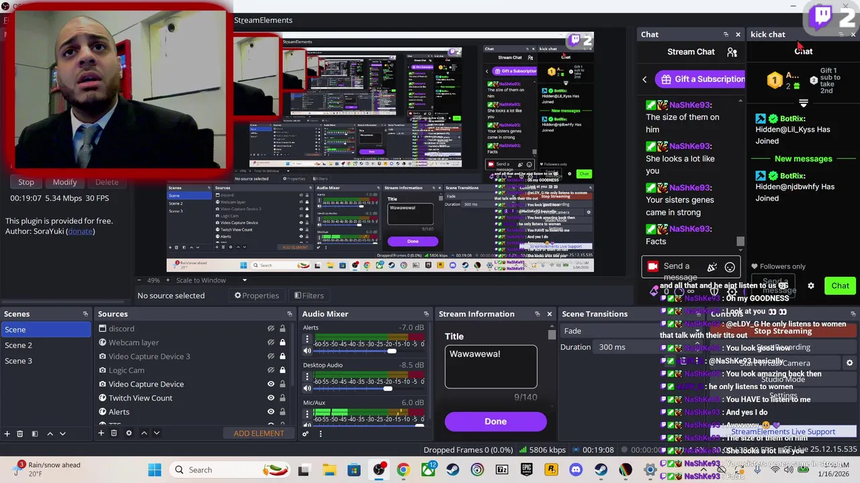Unlock the Webcam layer source
Viewport: 860px width, 483px height.
[x=282, y=343]
